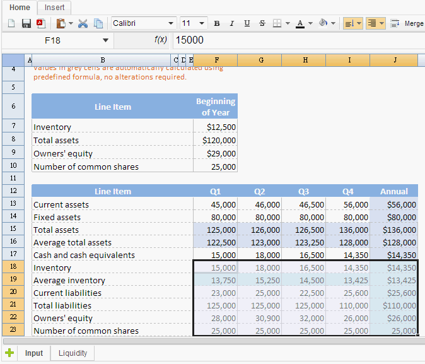Screen dimensions: 425x364
Task: Toggle Underline formatting
Action: coord(247,23)
